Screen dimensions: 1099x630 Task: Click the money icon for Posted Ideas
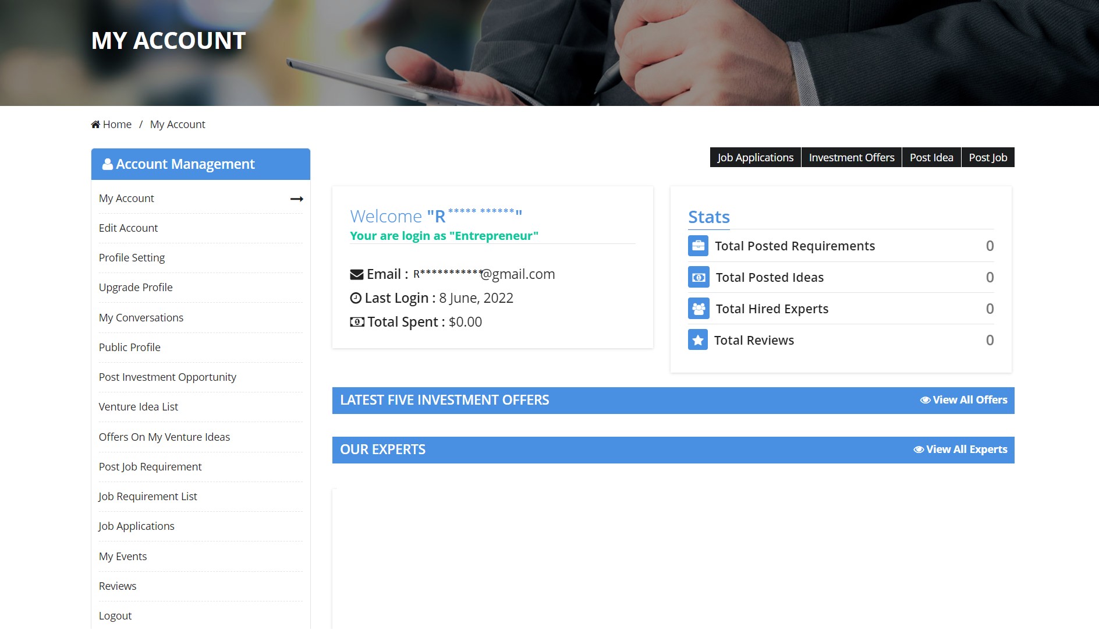[x=698, y=277]
